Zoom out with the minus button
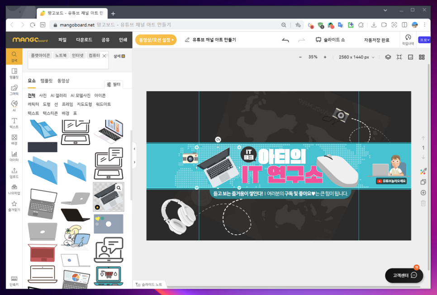Image resolution: width=437 pixels, height=295 pixels. coord(300,57)
